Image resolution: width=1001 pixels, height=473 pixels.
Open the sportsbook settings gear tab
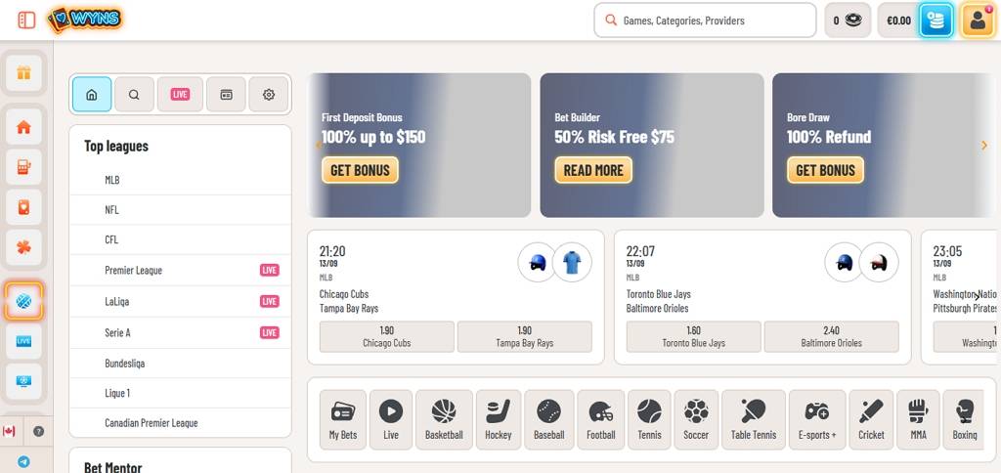[x=269, y=95]
